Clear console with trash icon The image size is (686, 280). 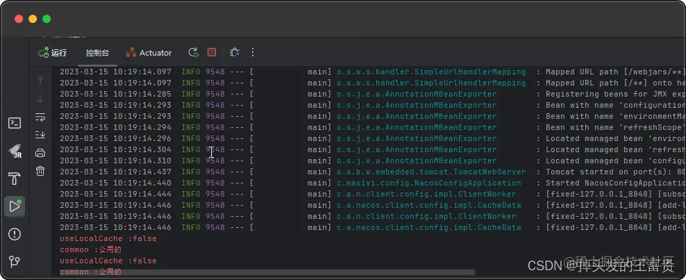40,171
